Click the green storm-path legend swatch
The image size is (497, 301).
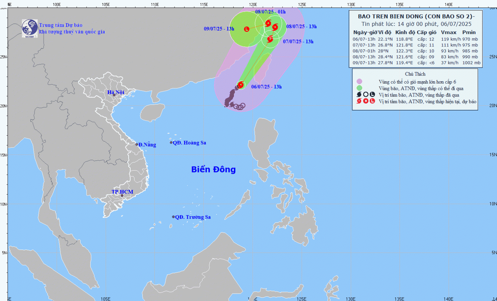tap(359, 88)
